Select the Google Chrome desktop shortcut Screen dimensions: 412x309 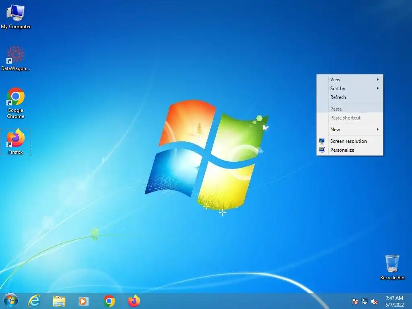click(x=16, y=103)
